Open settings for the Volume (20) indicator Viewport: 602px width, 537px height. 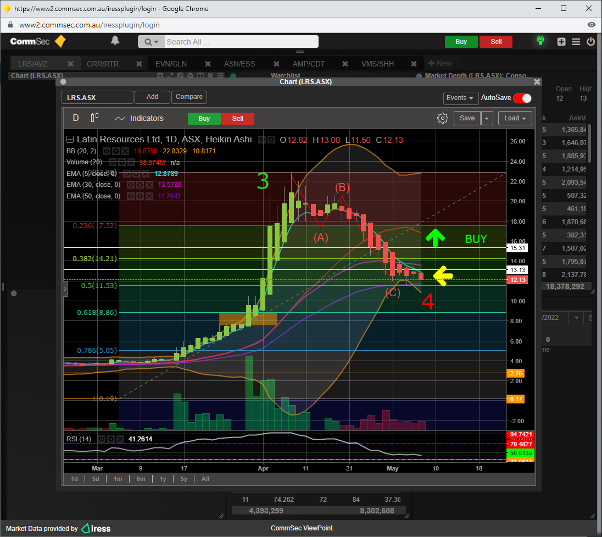[121, 162]
